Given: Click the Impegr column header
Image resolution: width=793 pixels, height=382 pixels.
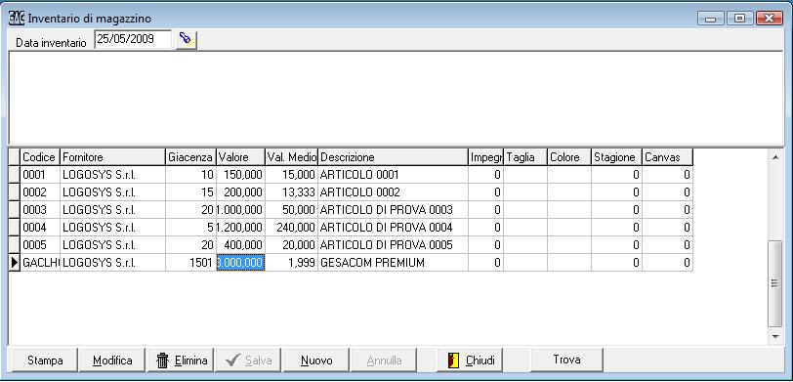Looking at the screenshot, I should coord(485,157).
